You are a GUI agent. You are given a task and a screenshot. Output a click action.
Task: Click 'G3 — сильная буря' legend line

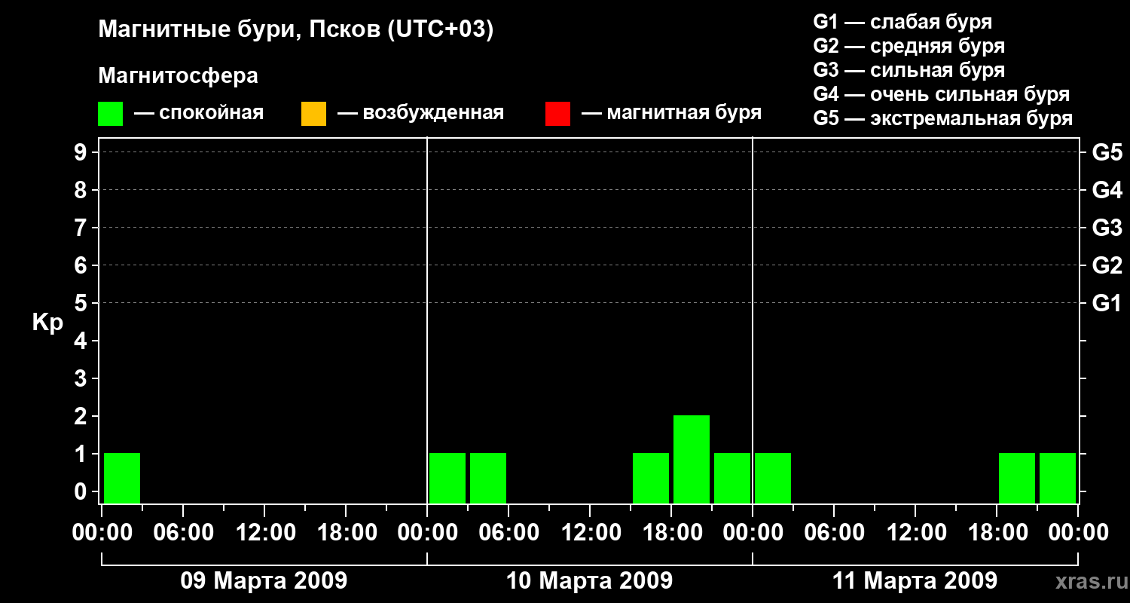(909, 70)
